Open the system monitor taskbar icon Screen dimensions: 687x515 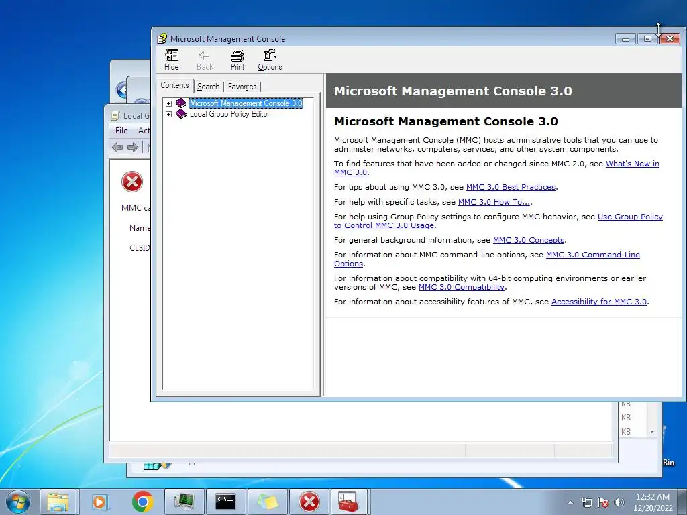tap(184, 502)
